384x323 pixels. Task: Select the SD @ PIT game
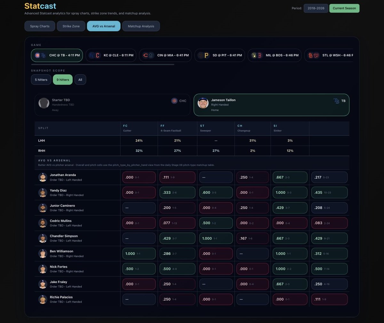coord(220,55)
